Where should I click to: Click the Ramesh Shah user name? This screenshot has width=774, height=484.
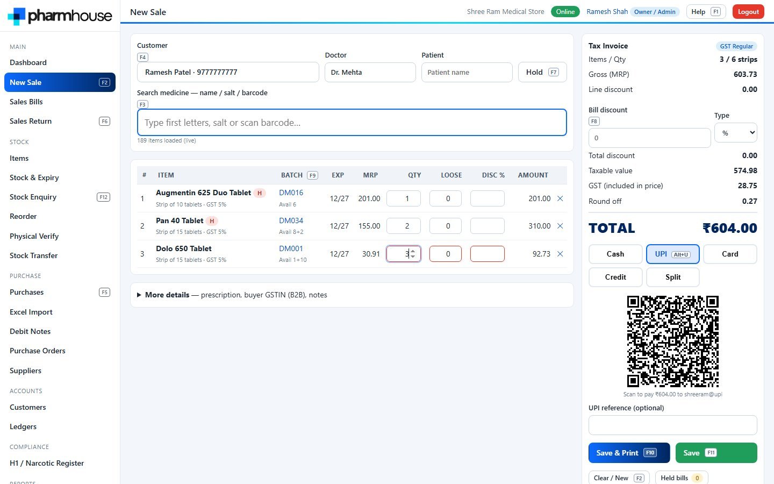click(x=607, y=12)
